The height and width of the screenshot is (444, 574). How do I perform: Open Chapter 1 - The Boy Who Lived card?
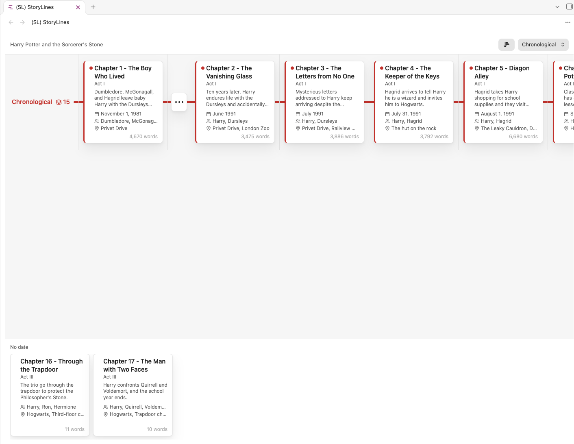coord(123,102)
